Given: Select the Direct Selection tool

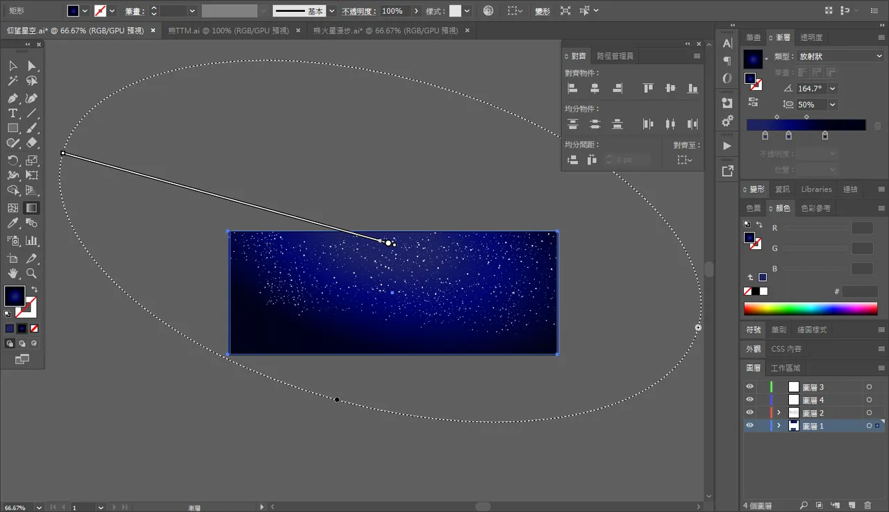Looking at the screenshot, I should pos(32,66).
